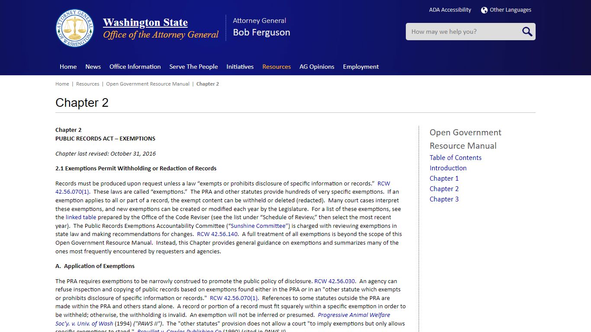591x332 pixels.
Task: Click the Open Government Resource Manual sidebar heading
Action: coord(466,139)
